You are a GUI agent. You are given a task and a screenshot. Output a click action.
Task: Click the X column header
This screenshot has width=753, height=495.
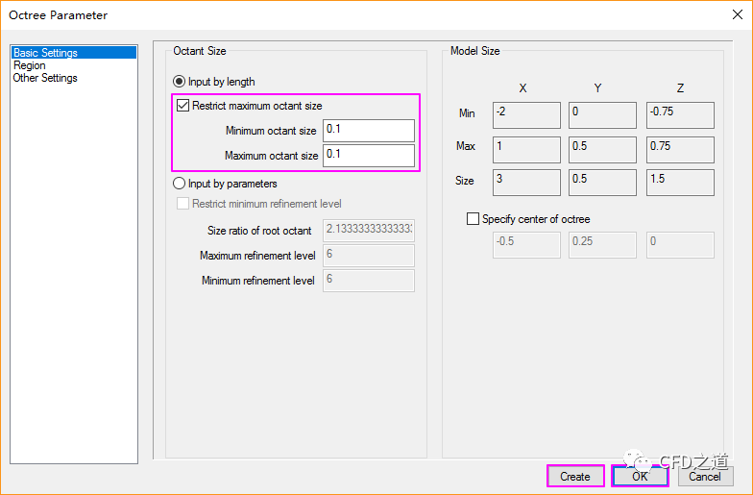(522, 88)
